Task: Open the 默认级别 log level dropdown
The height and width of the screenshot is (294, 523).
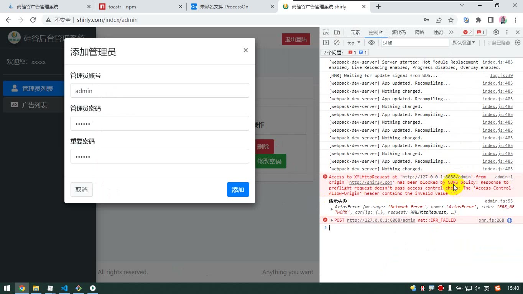Action: tap(464, 43)
